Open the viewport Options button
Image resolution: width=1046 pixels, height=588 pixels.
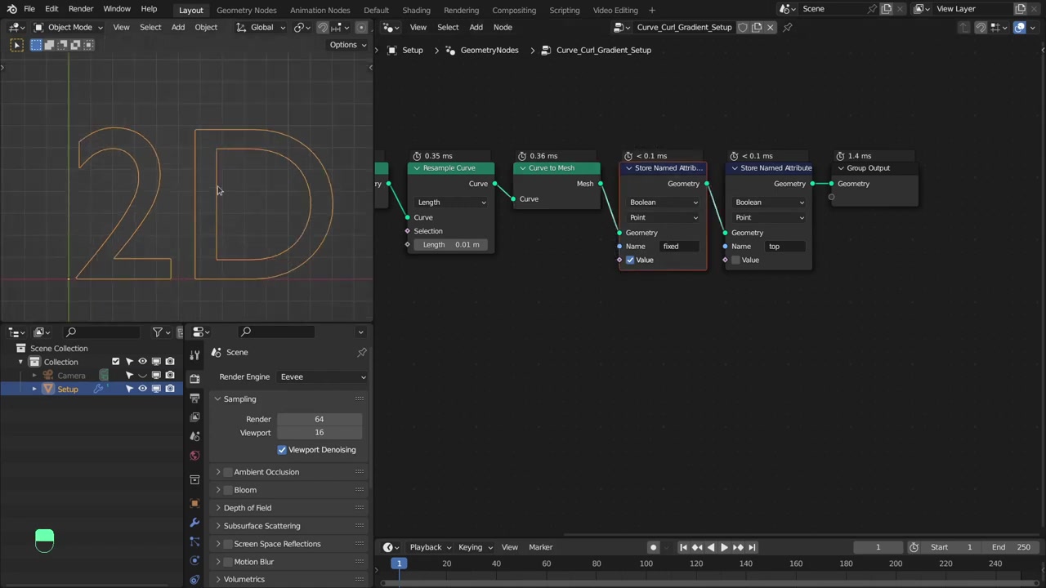(x=347, y=45)
